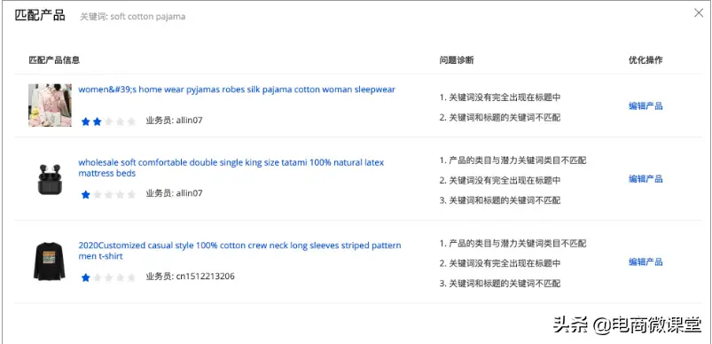Close the 匹配产品 dialog with the X icon

coord(699,13)
